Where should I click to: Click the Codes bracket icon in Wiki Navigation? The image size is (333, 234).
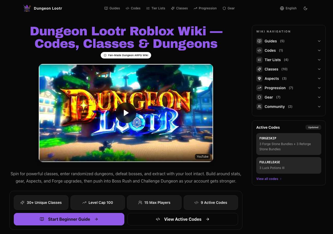pyautogui.click(x=259, y=50)
